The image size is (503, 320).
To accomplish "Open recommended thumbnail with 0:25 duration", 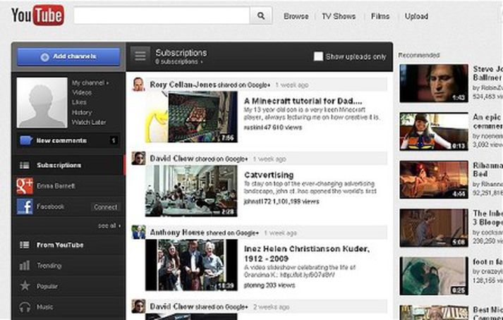I will pos(434,276).
